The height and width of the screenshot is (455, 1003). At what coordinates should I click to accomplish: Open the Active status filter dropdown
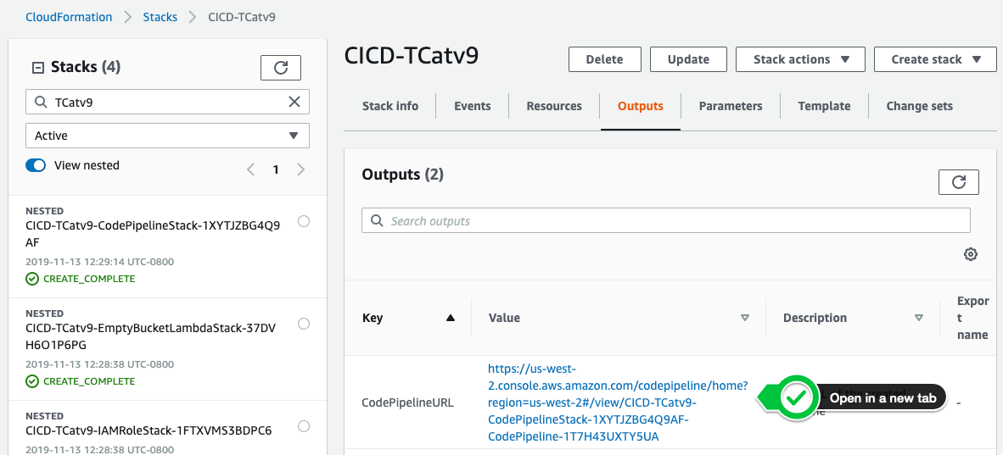click(168, 136)
